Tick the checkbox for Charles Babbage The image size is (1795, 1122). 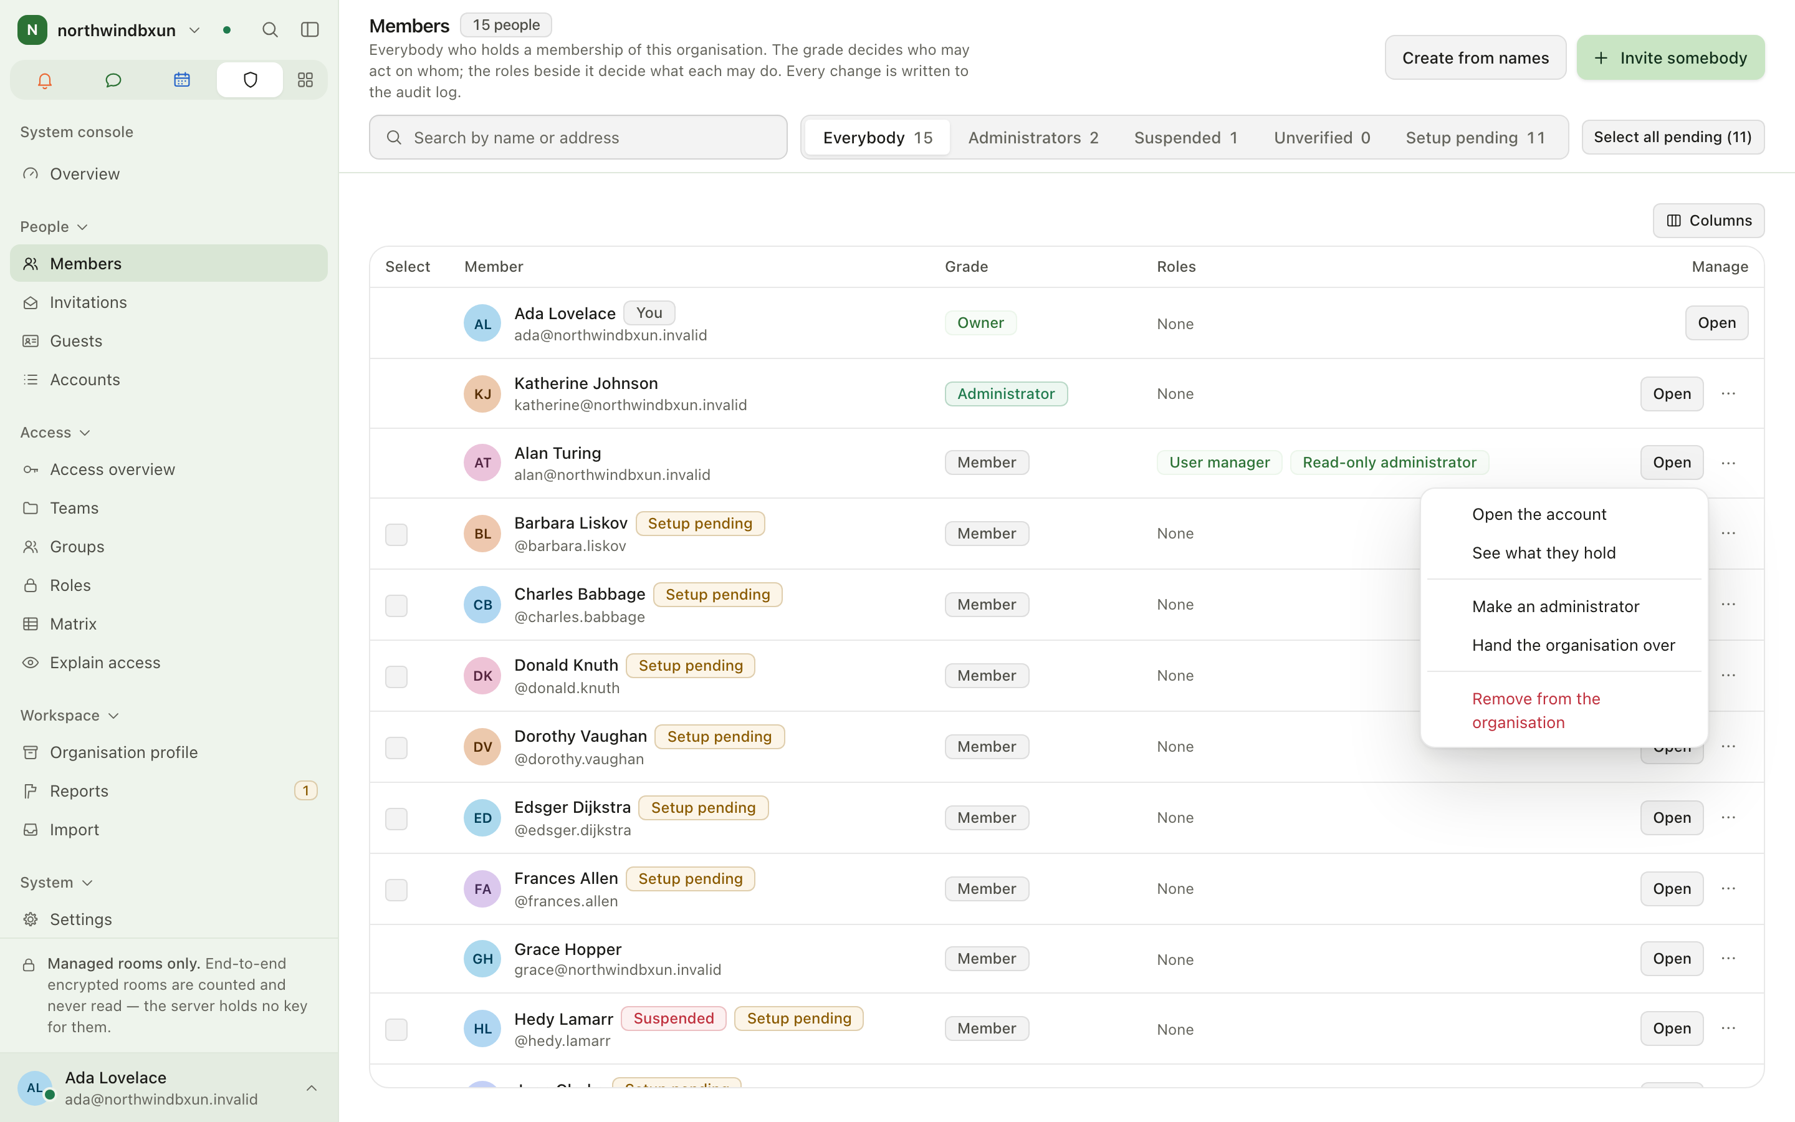396,605
